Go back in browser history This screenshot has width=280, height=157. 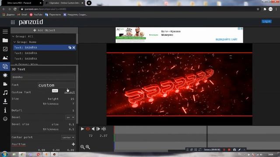tap(4, 9)
